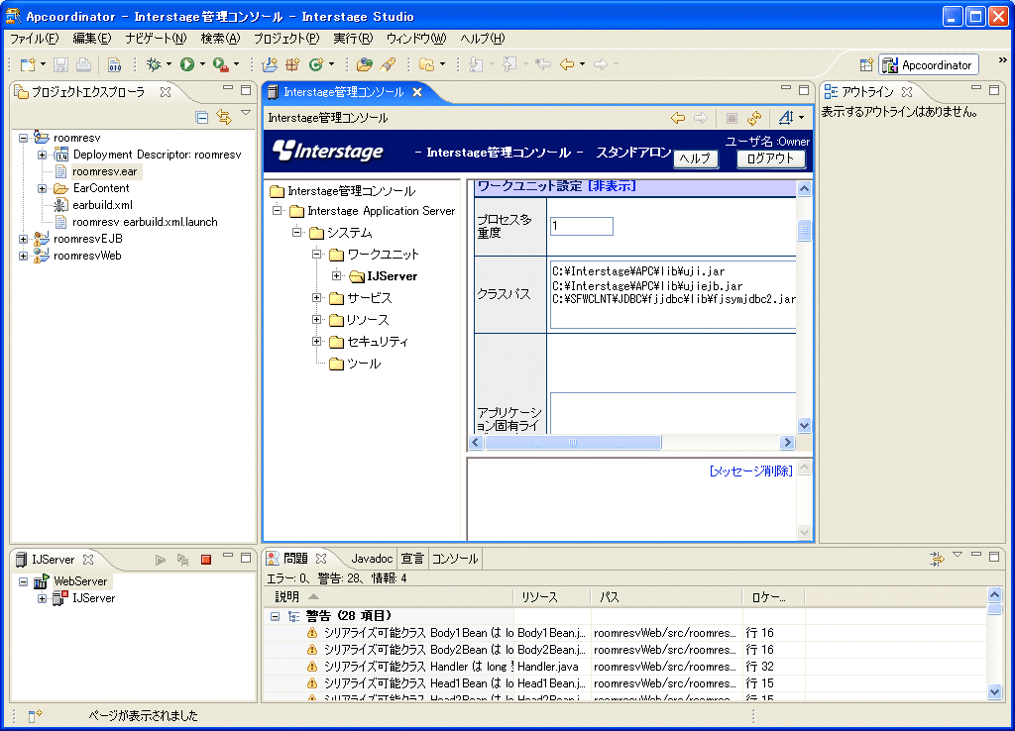1015x731 pixels.
Task: Click the New Java Class toolbar icon
Action: pyautogui.click(x=316, y=64)
